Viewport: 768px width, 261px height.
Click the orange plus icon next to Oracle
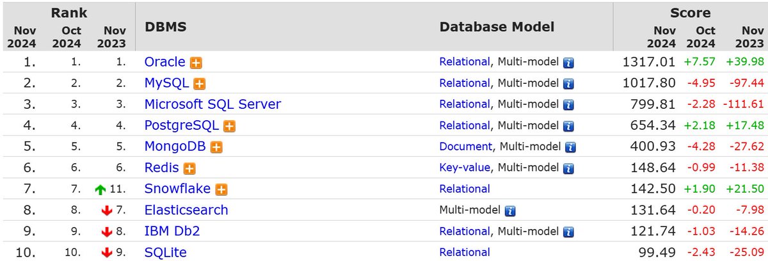tap(196, 63)
